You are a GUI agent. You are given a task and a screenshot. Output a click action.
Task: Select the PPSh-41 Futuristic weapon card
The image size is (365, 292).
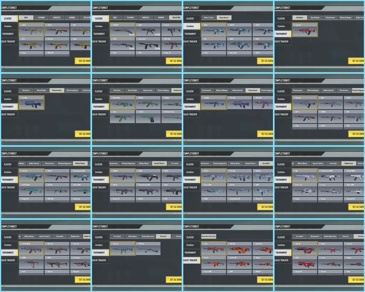(148, 249)
